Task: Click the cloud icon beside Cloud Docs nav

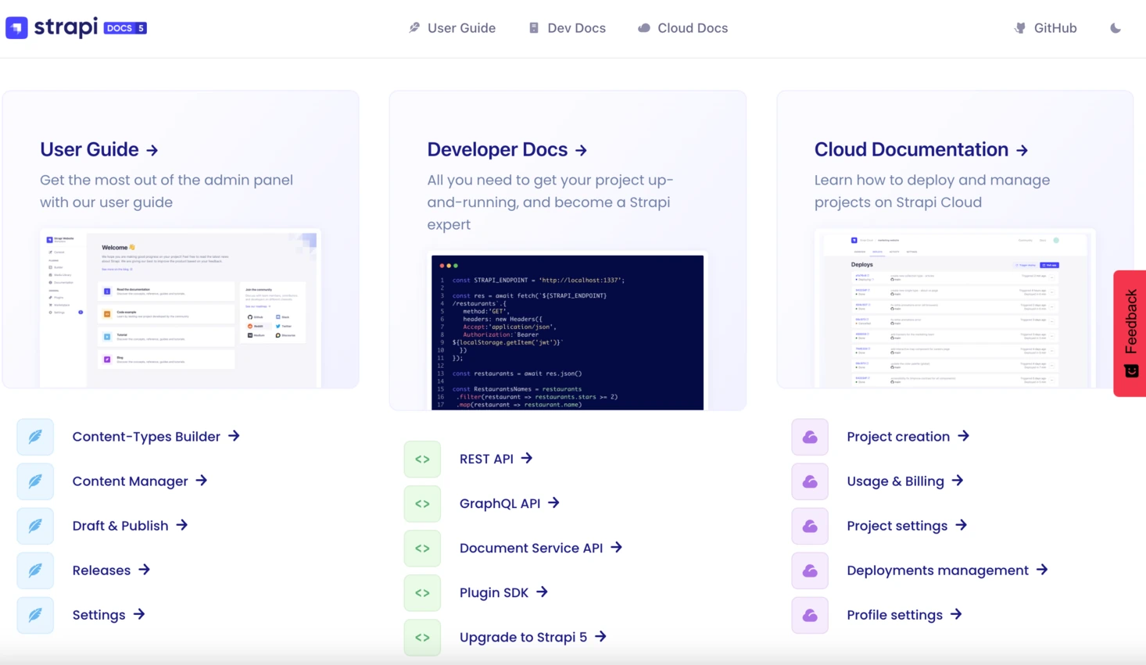Action: (x=644, y=28)
